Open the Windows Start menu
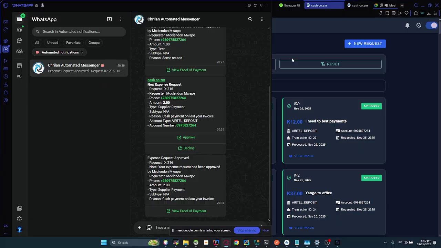 pyautogui.click(x=104, y=242)
